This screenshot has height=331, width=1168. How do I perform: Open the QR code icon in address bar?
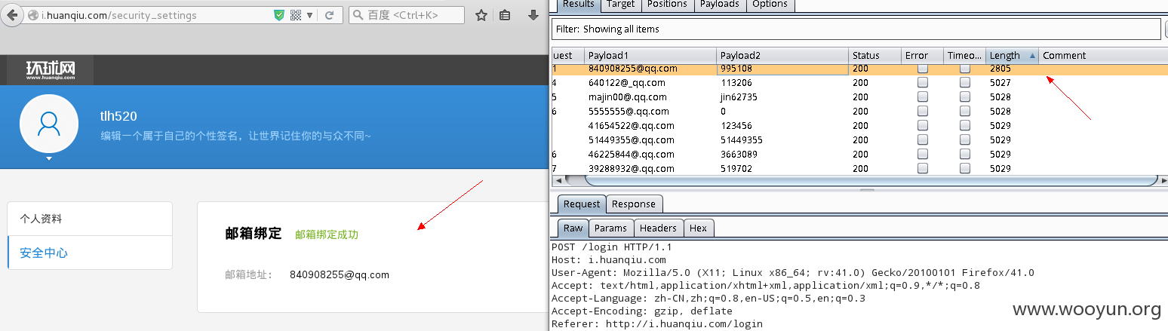pyautogui.click(x=295, y=15)
